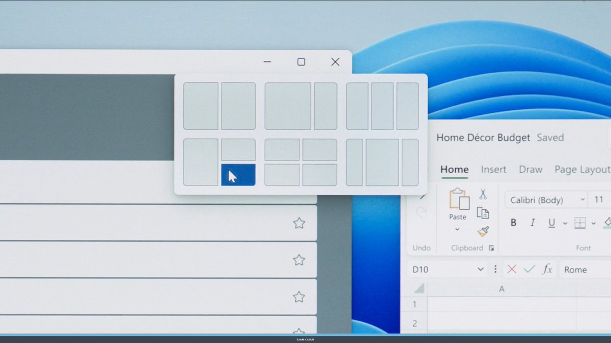This screenshot has width=611, height=343.
Task: Click the font size 11 box
Action: click(599, 200)
